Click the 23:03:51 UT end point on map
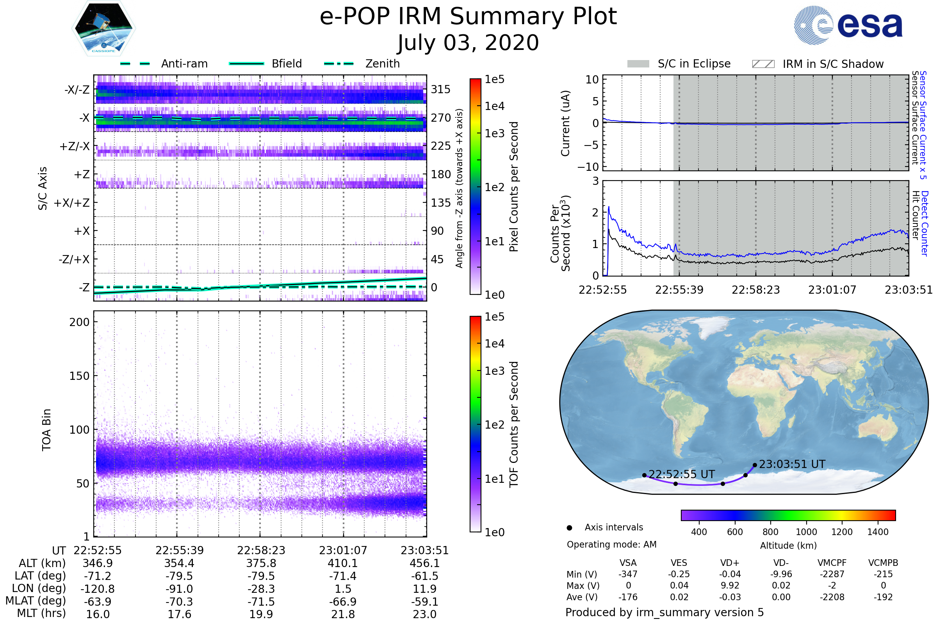This screenshot has height=624, width=937. [755, 465]
